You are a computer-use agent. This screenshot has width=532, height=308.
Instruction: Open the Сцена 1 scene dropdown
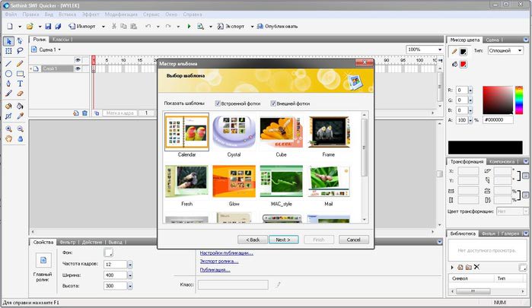pos(59,49)
